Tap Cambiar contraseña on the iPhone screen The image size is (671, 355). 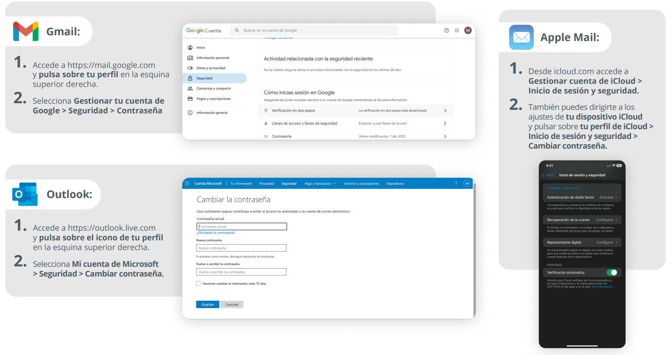[563, 188]
